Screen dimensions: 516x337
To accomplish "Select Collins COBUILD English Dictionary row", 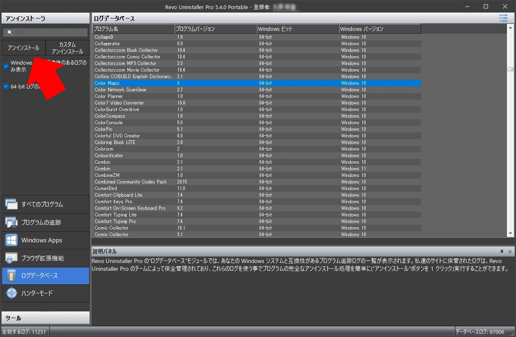I will coord(257,77).
